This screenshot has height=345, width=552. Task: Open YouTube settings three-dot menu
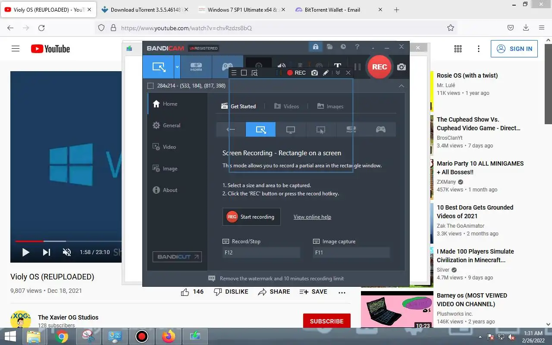tap(479, 49)
